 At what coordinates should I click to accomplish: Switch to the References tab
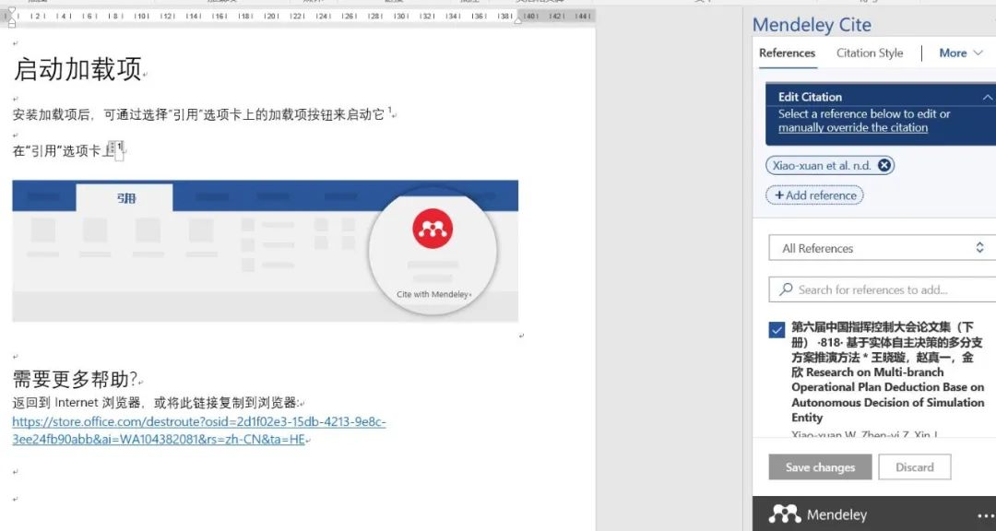pyautogui.click(x=787, y=53)
